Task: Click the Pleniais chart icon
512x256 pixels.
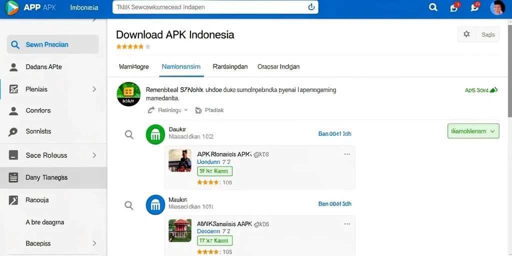Action: point(13,89)
